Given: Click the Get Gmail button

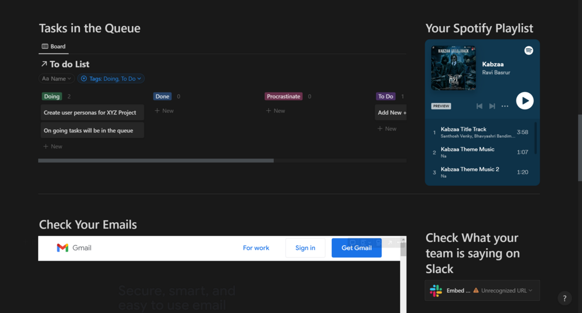Looking at the screenshot, I should coord(356,248).
